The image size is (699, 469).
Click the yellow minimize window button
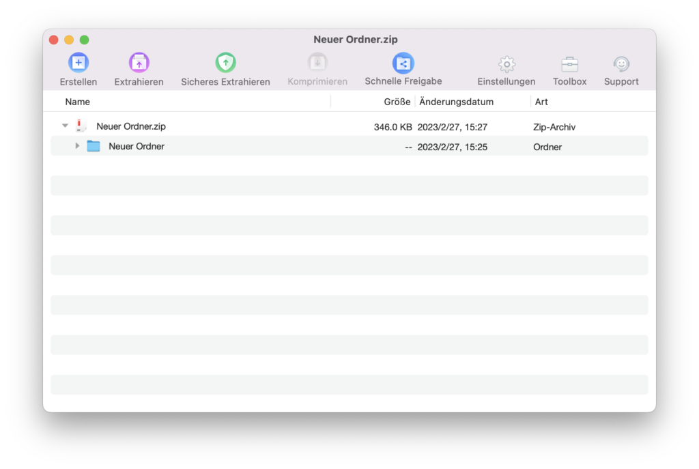pos(69,40)
